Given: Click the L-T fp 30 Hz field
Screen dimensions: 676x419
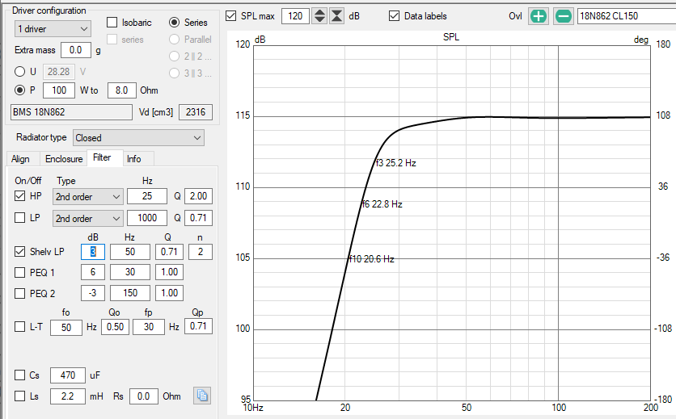Looking at the screenshot, I should 149,327.
